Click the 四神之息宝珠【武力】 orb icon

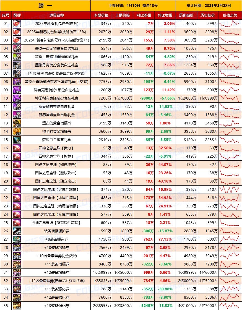pos(17,148)
